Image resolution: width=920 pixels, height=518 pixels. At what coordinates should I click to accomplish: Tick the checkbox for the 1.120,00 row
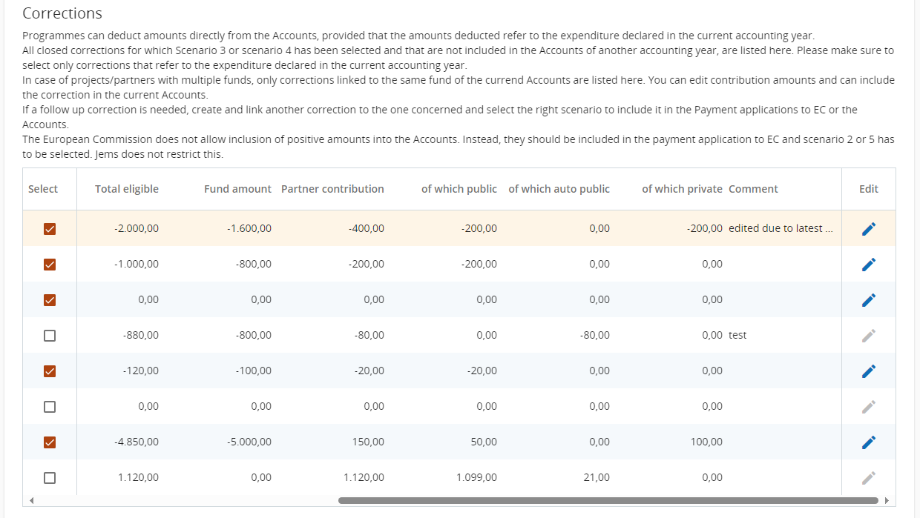coord(50,478)
